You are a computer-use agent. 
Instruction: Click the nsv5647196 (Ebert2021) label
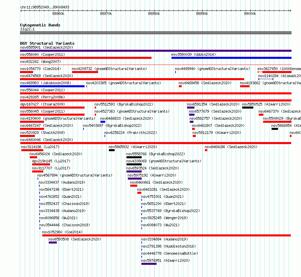click(61, 189)
